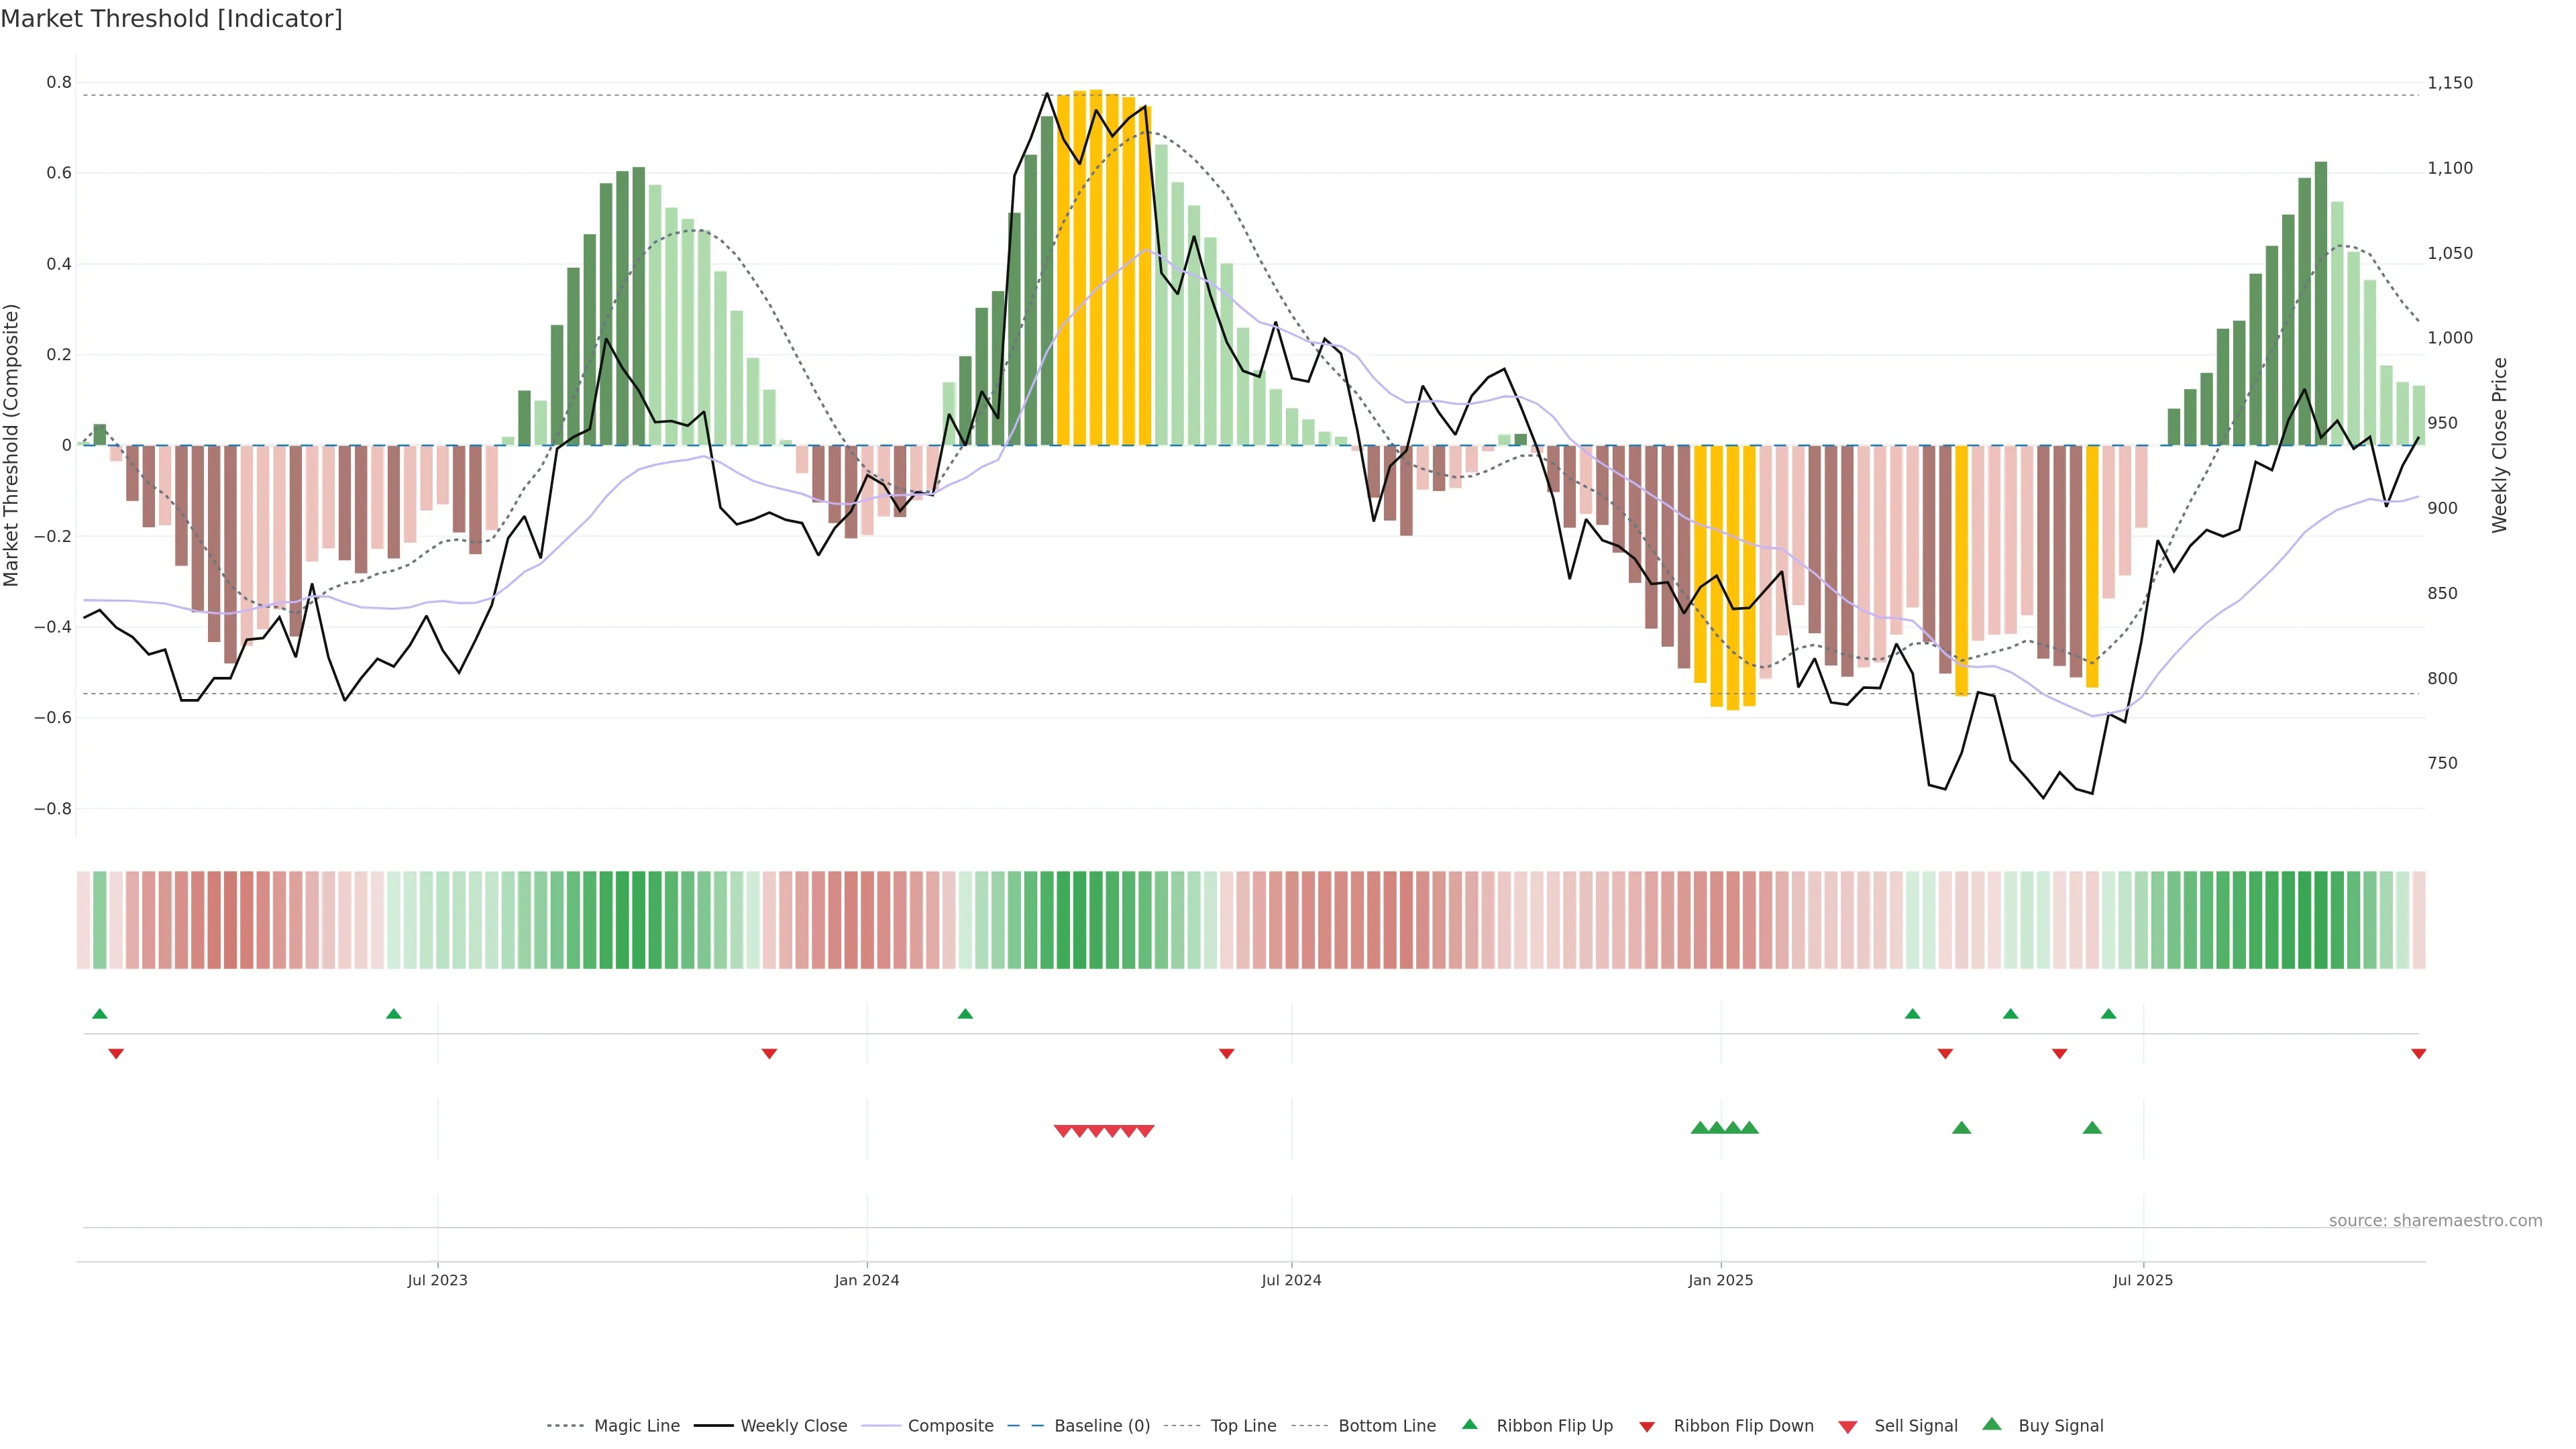Toggle the Composite legend entry
The image size is (2576, 1449).
point(950,1426)
